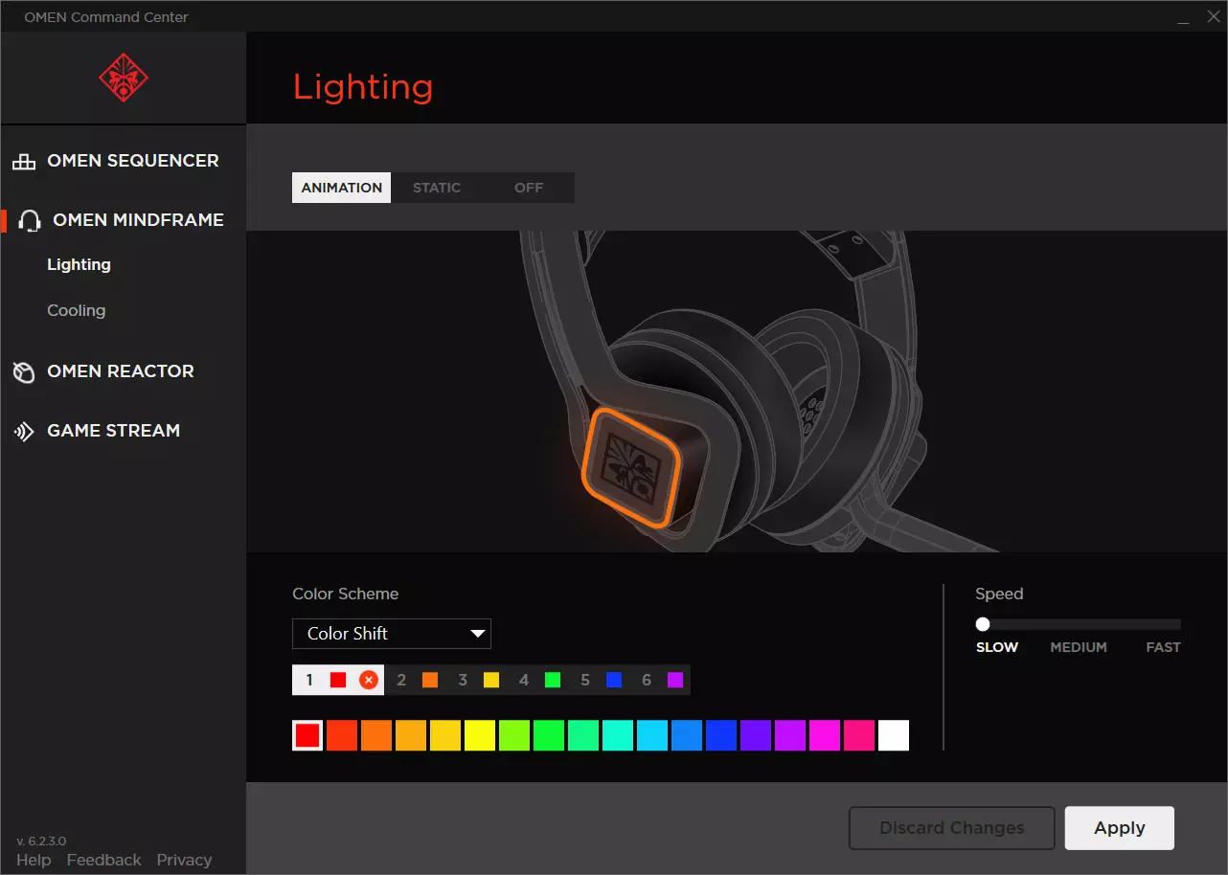Turn lighting OFF via the OFF tab

[x=529, y=188]
